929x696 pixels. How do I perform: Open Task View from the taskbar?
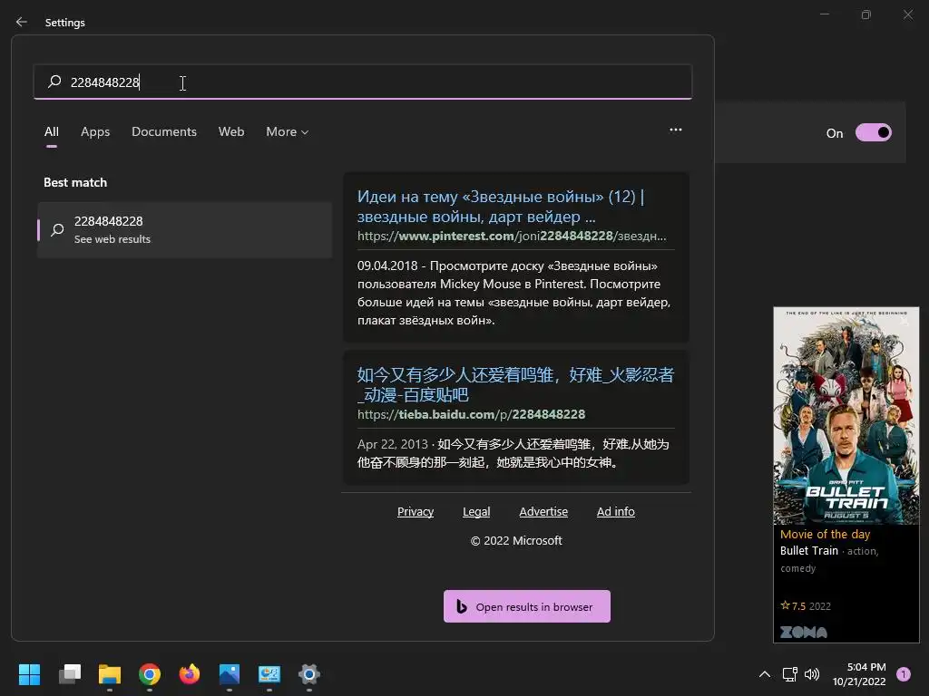[x=69, y=673]
